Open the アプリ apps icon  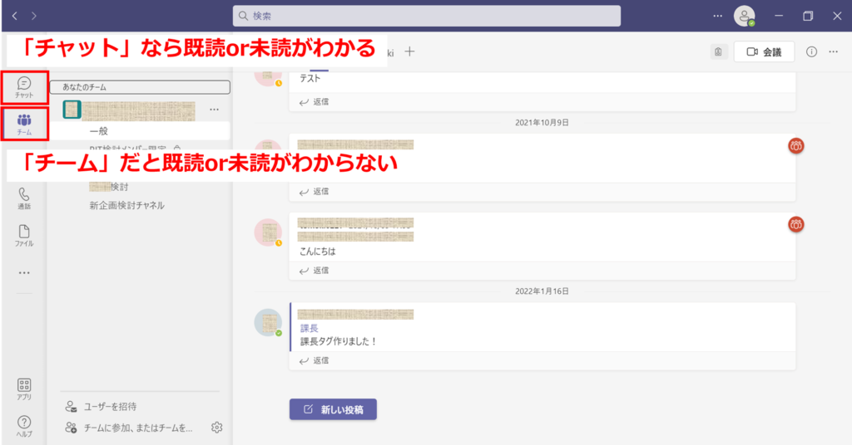[24, 388]
